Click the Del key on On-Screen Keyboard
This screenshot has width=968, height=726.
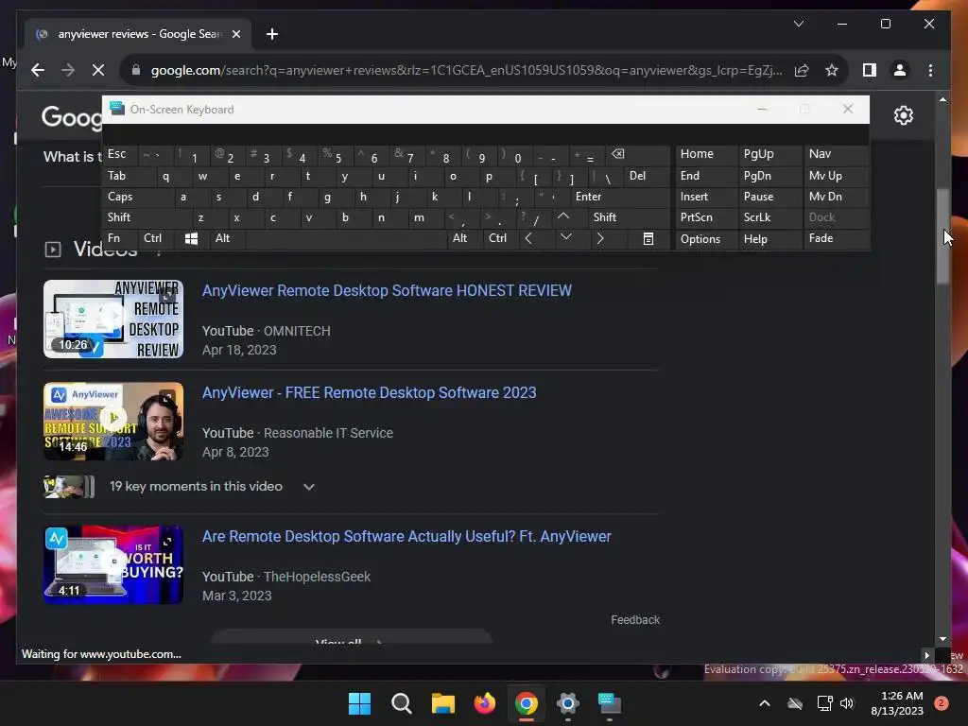(647, 176)
